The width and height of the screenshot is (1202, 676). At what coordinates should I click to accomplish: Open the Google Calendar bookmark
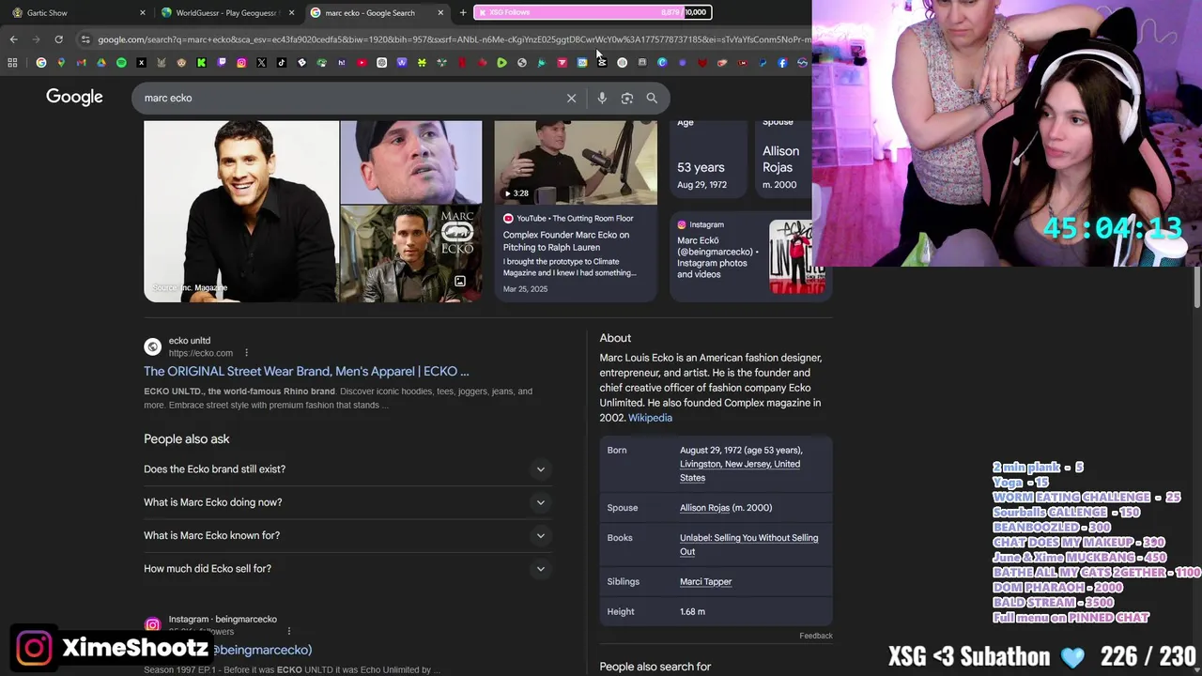(x=582, y=63)
